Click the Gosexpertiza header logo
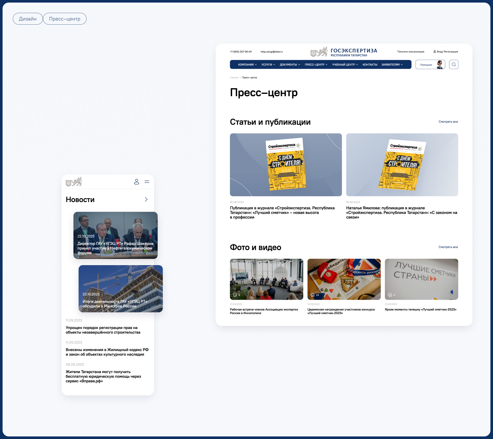 (x=344, y=52)
